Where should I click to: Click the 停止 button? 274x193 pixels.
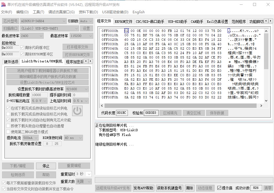46,166
